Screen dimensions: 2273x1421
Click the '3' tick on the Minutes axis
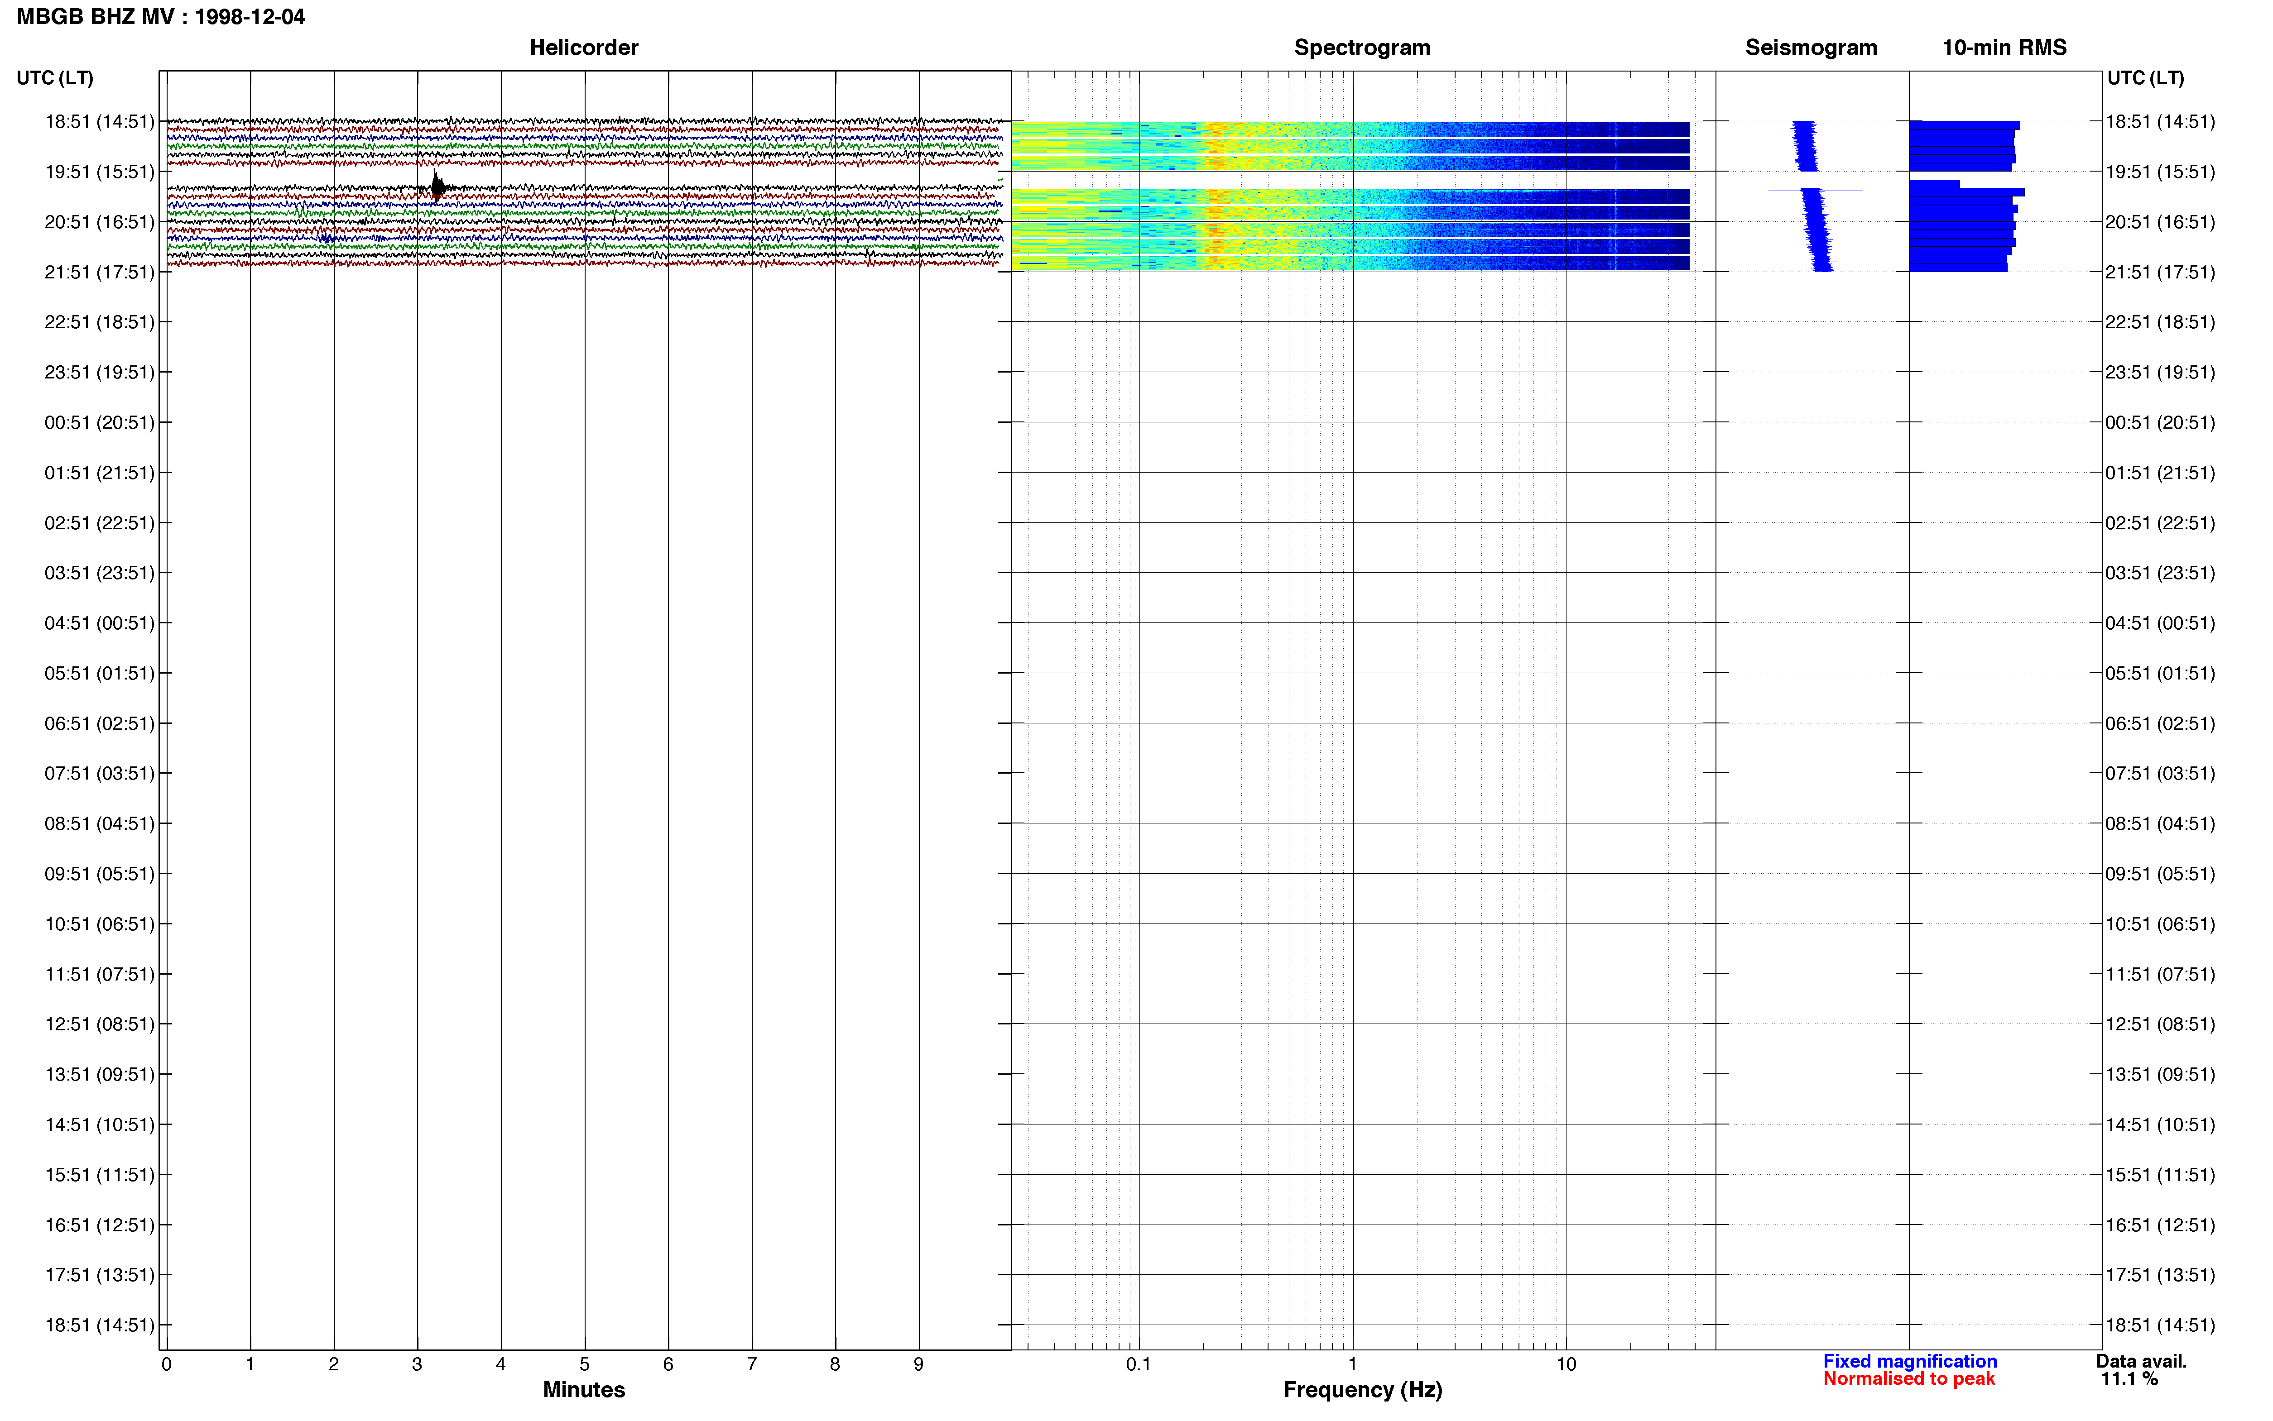coord(418,1364)
